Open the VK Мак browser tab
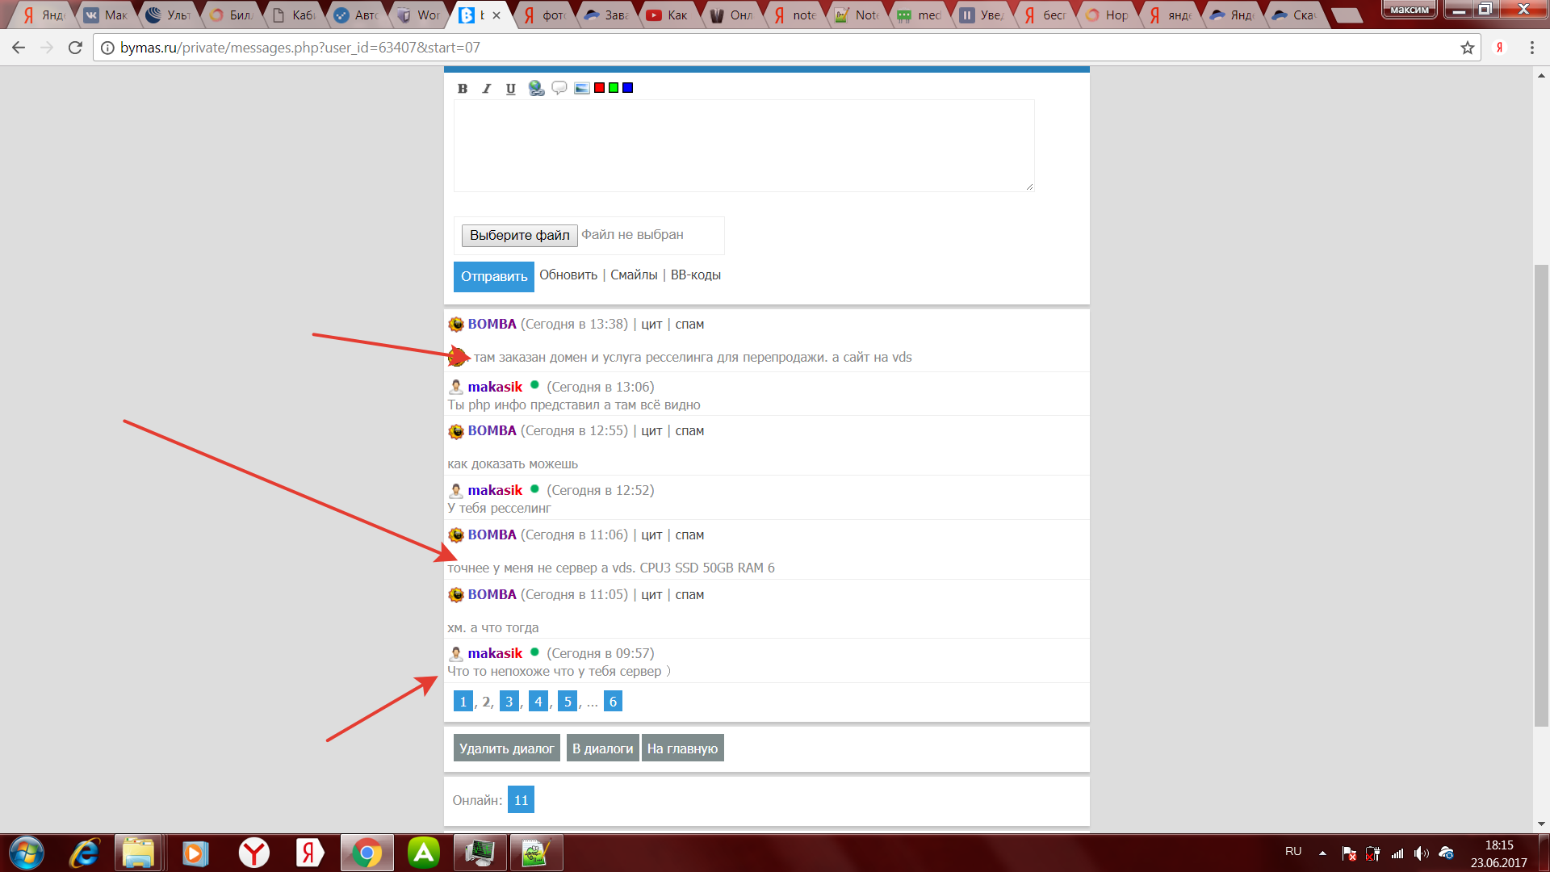This screenshot has height=872, width=1550. coord(107,15)
